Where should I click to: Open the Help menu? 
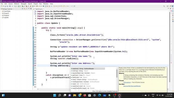point(51,4)
